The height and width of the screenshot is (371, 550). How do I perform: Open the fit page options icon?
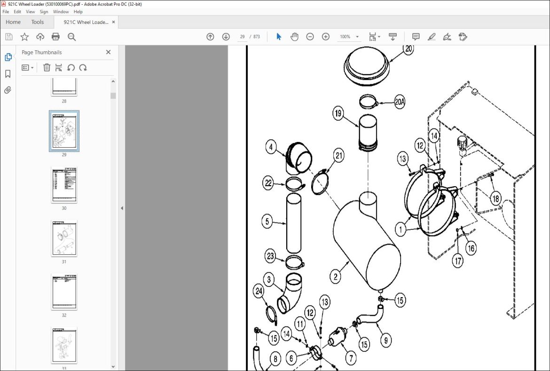coord(374,37)
